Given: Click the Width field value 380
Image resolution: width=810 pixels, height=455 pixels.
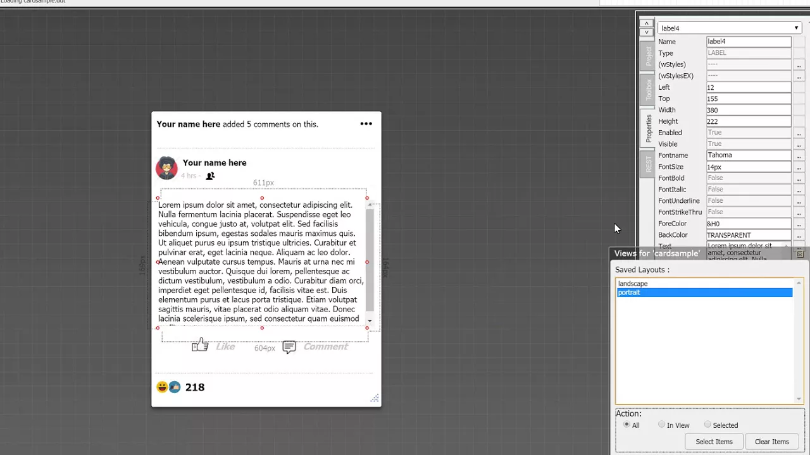Looking at the screenshot, I should [749, 110].
